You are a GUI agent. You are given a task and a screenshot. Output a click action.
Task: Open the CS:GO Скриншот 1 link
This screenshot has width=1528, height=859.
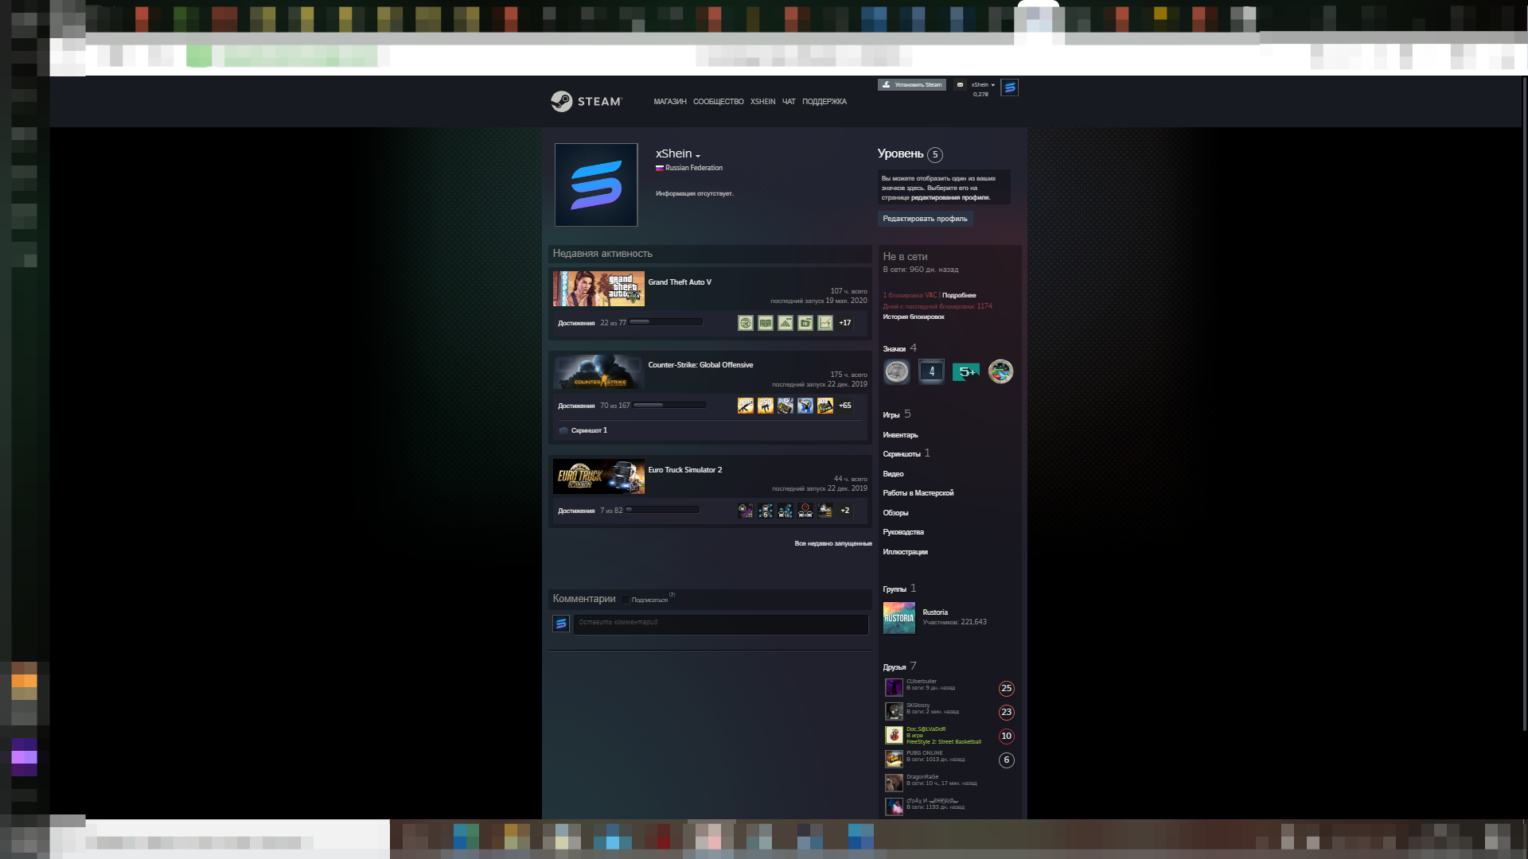tap(589, 430)
